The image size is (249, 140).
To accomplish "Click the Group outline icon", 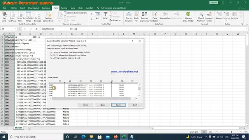I will (219, 16).
